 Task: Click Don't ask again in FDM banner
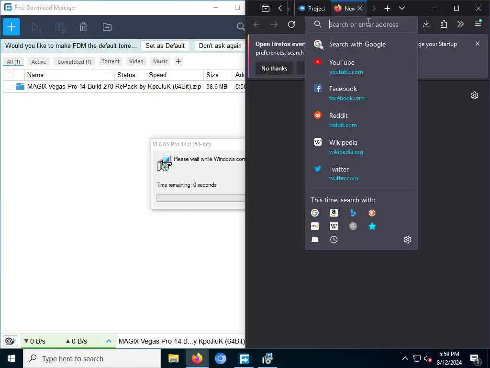pyautogui.click(x=220, y=46)
